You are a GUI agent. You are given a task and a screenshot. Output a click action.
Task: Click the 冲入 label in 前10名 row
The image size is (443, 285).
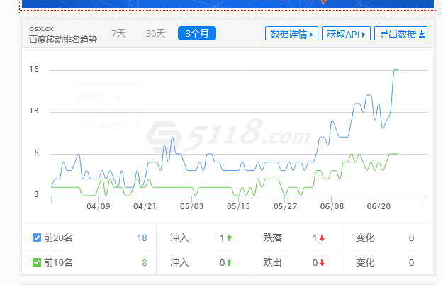[x=179, y=262]
